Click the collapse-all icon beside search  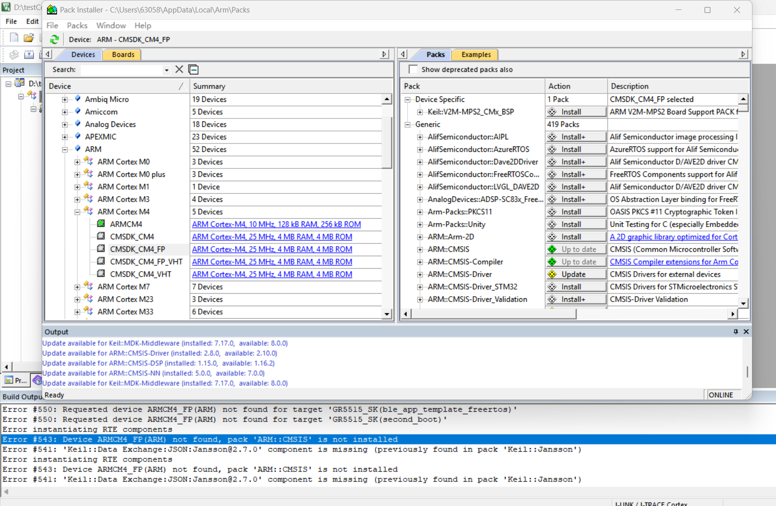tap(193, 69)
